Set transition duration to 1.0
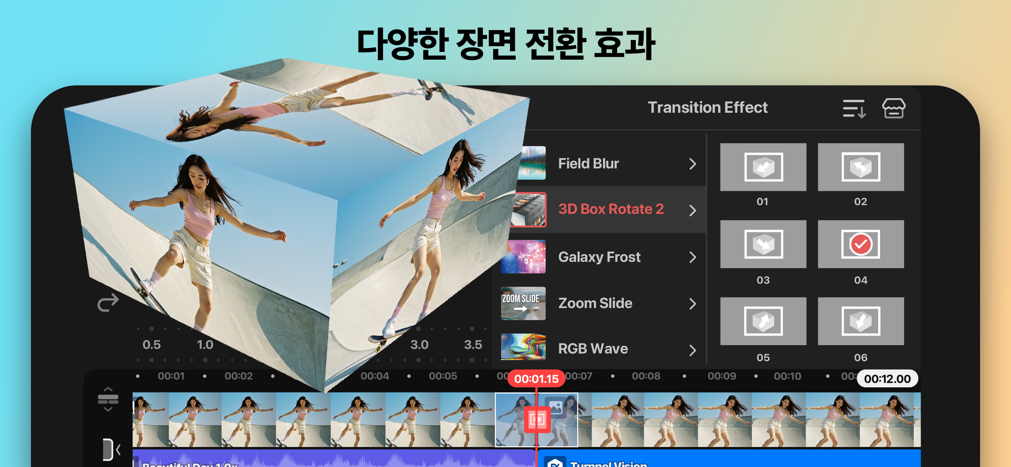The width and height of the screenshot is (1011, 467). (205, 345)
